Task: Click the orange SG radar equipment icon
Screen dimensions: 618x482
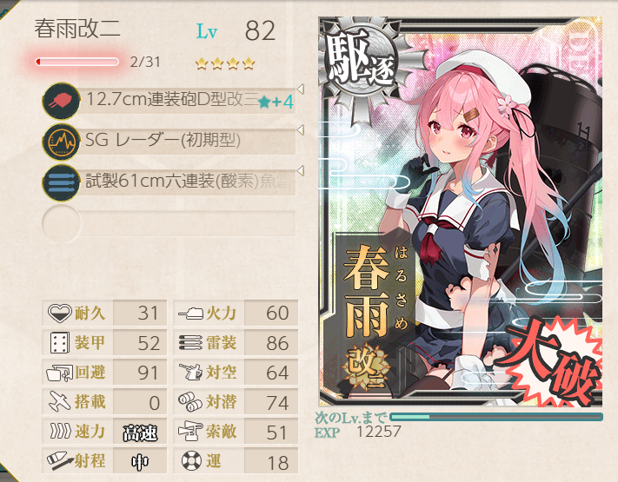Action: (61, 142)
